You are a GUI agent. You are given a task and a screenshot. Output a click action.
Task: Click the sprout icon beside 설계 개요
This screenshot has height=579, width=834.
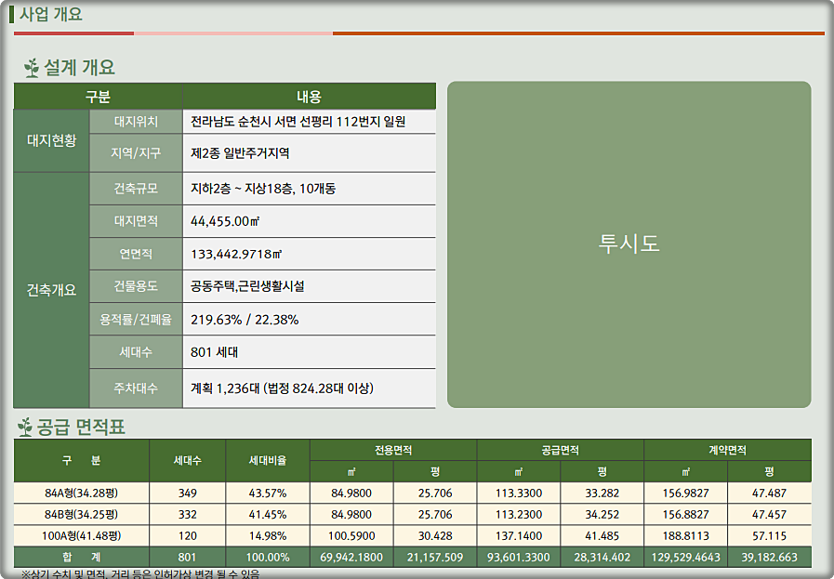tap(32, 68)
